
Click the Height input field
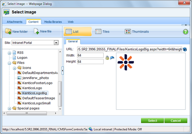point(90,62)
